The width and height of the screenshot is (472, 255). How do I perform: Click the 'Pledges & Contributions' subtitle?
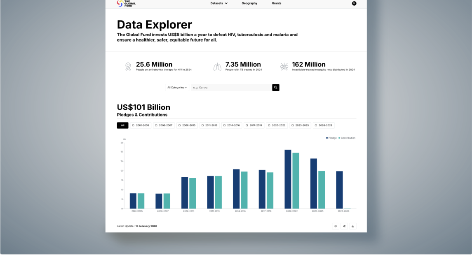(x=142, y=115)
